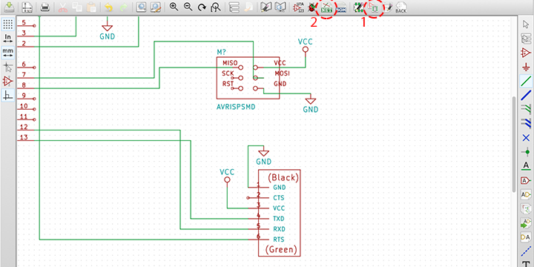Leave the current sheet
The width and height of the screenshot is (534, 267).
(x=248, y=7)
